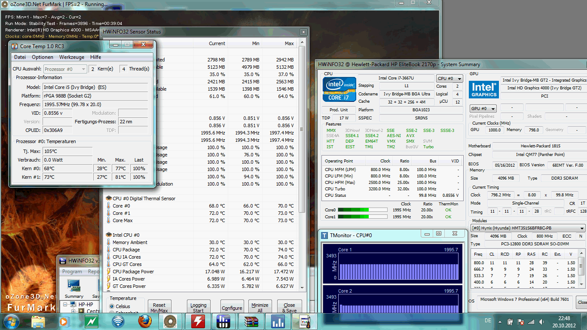Click the Logging Start button

coord(198,307)
